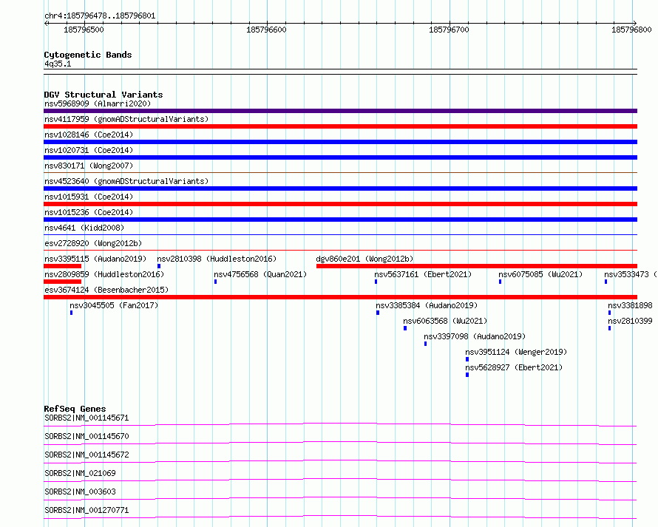Viewport: 658px width, 527px height.
Task: Click the nsv1028146 (Coe2014) label
Action: (89, 135)
